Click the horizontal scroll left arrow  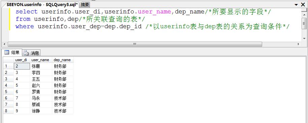4,44
